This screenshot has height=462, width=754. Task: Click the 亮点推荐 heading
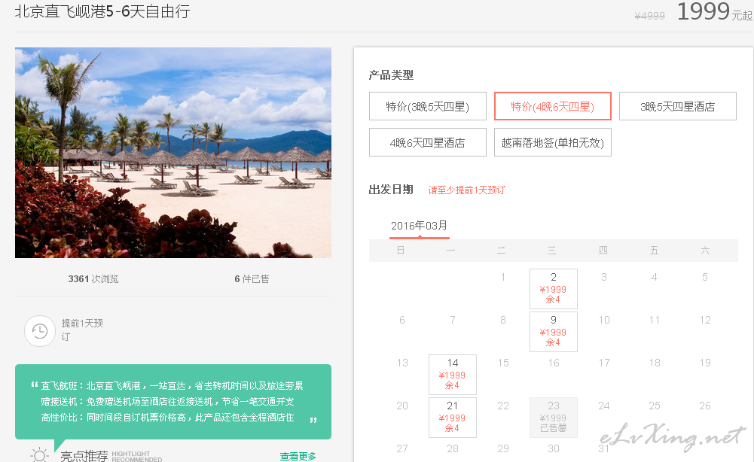(x=84, y=456)
